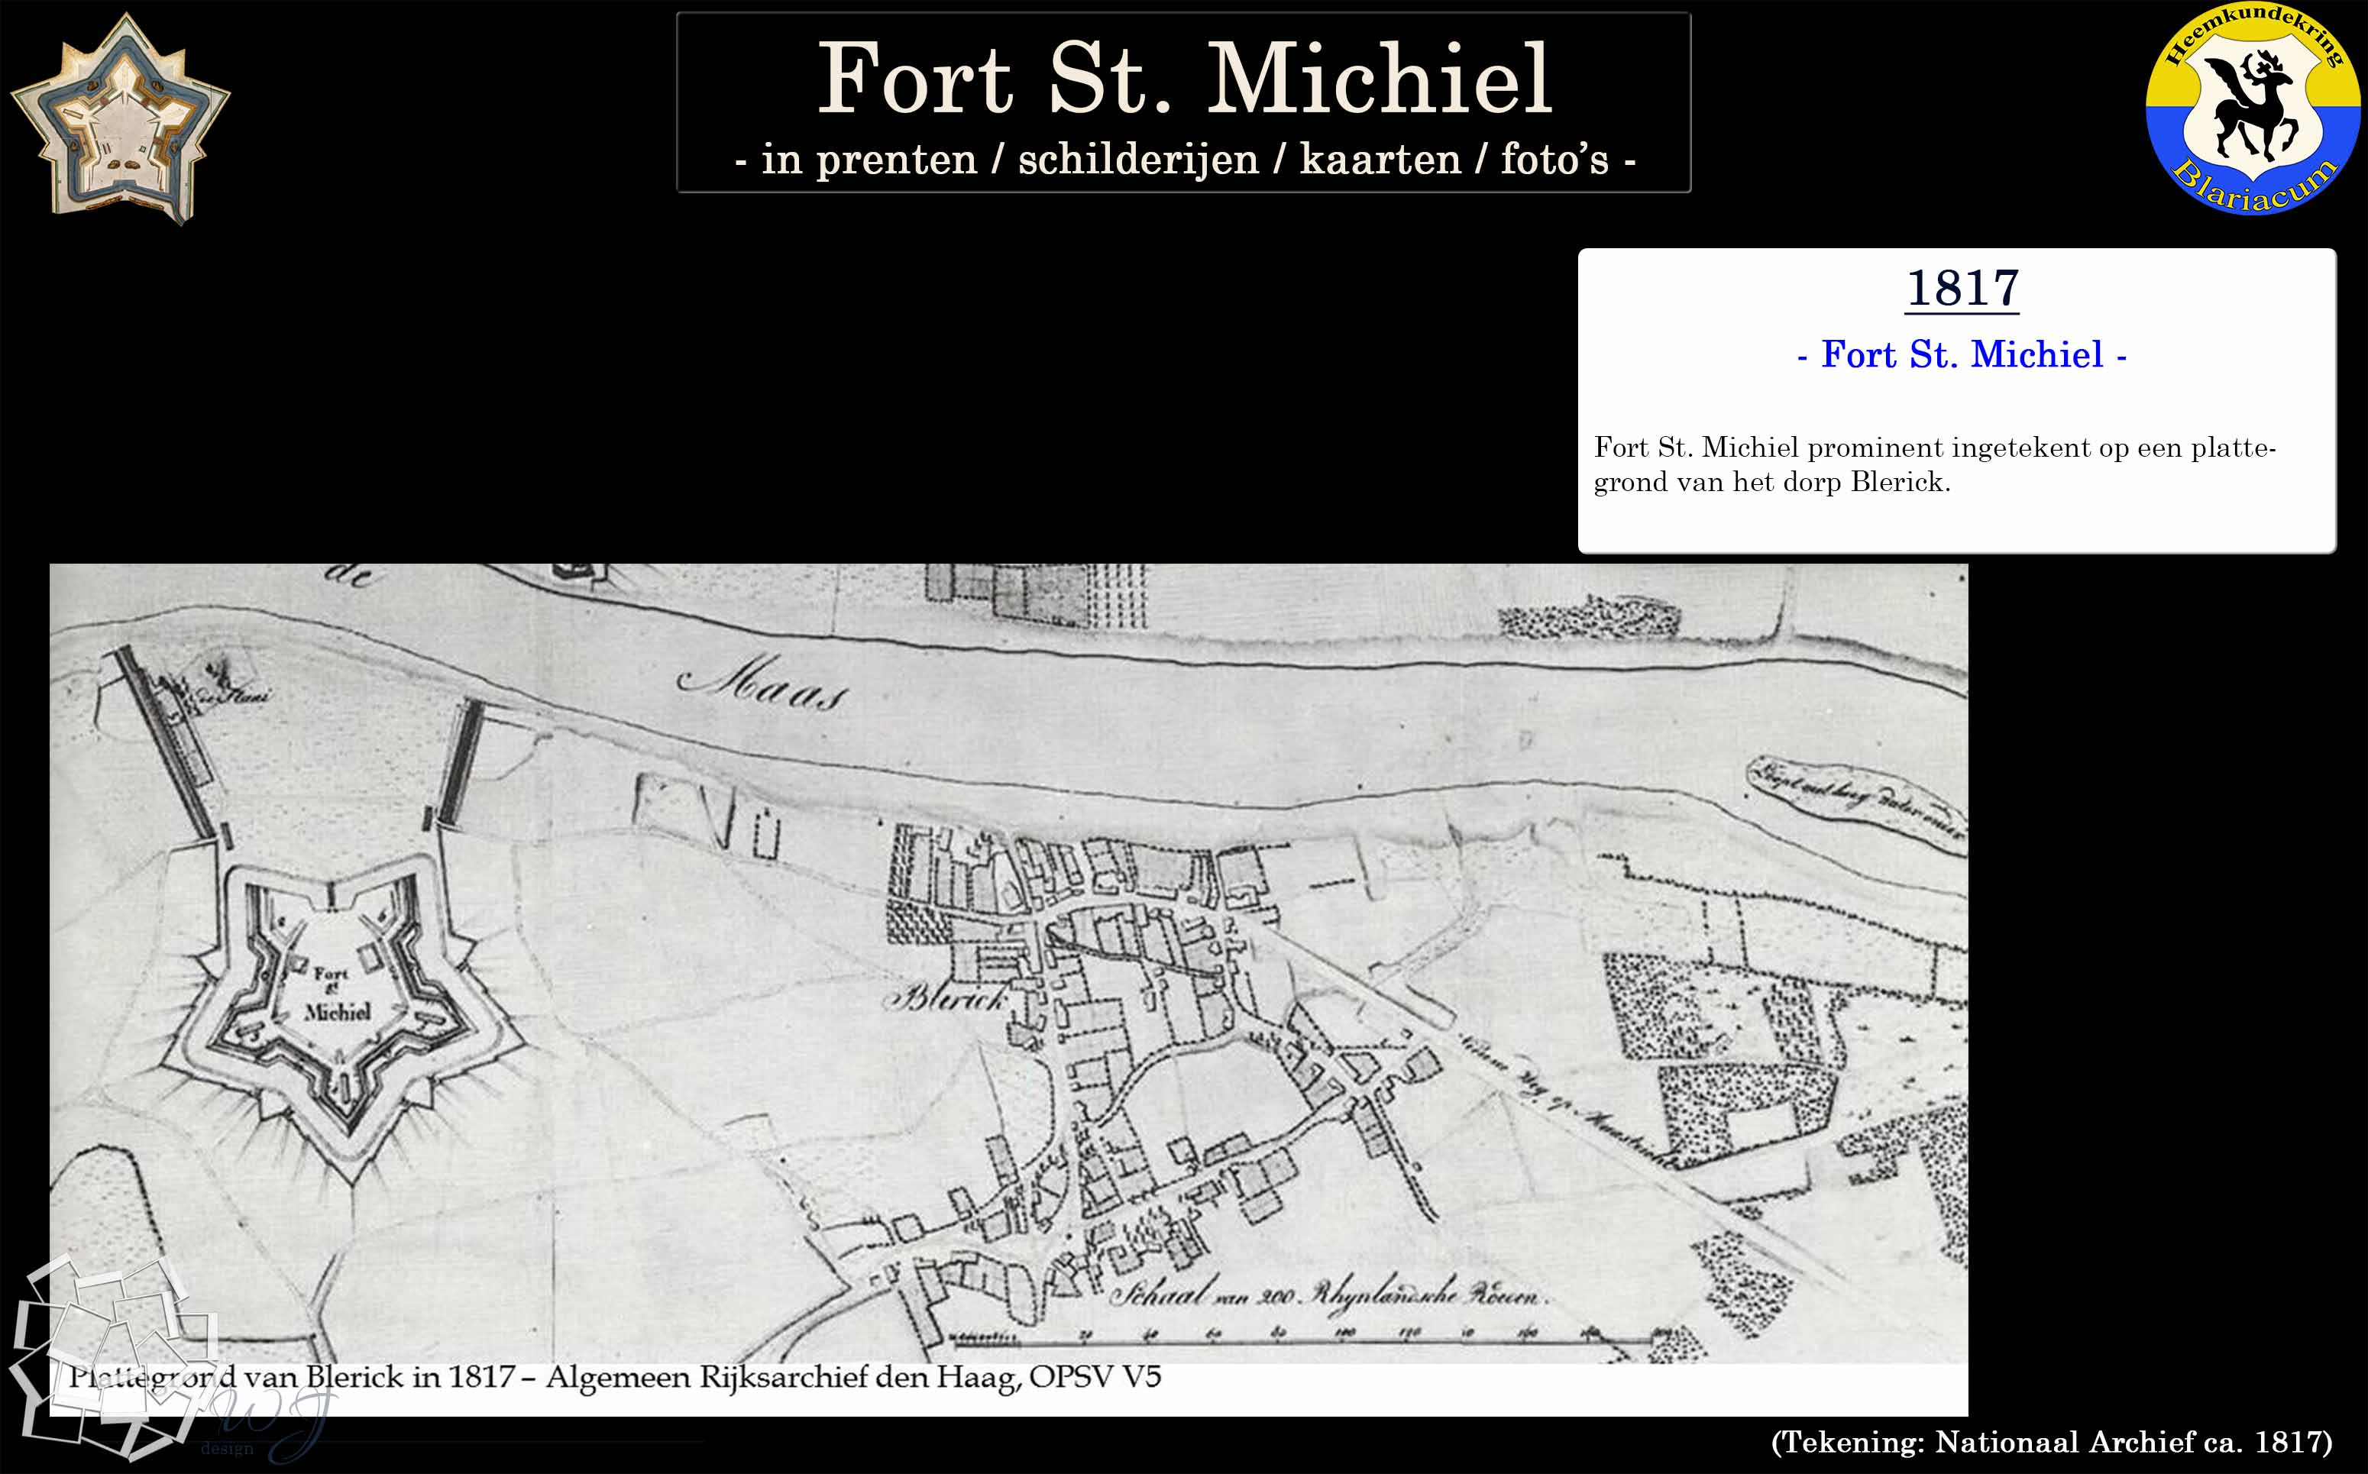
Task: Click the blue '- Fort St. Michiel -' text
Action: [1962, 354]
